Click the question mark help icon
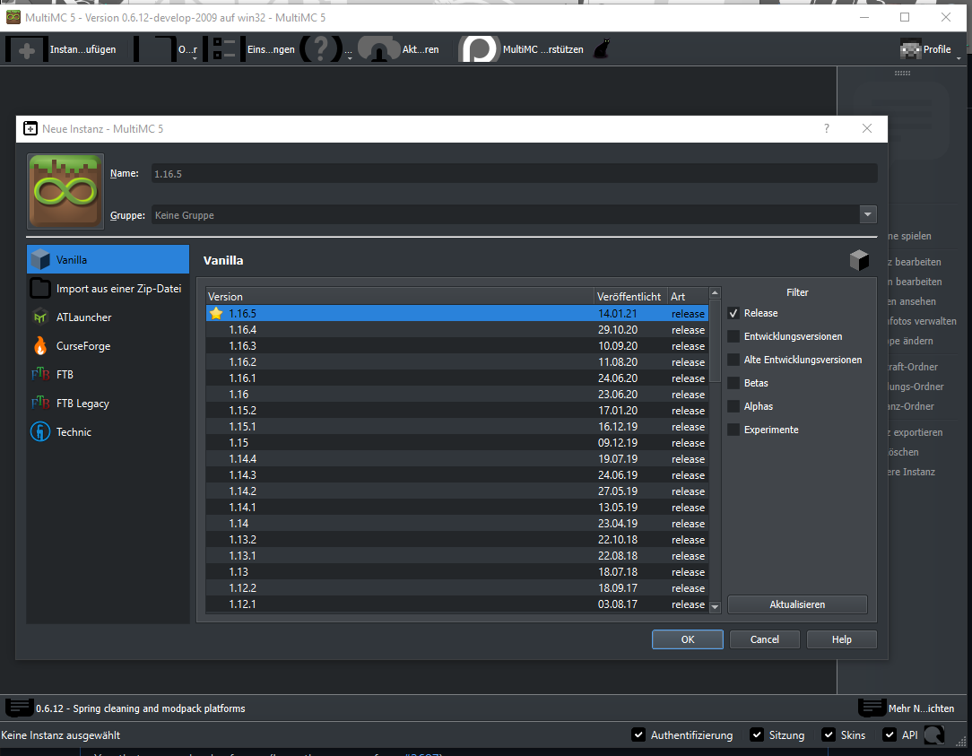 point(320,48)
